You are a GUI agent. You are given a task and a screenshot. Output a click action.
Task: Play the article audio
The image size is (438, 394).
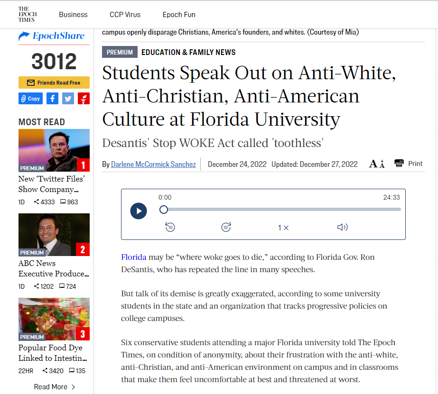(139, 211)
